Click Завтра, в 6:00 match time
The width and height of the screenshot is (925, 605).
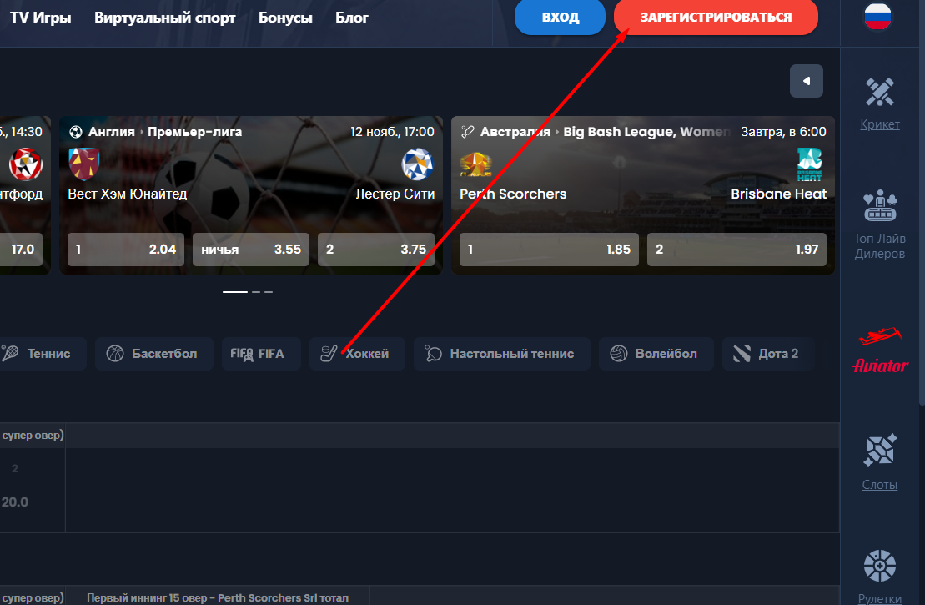click(x=783, y=132)
